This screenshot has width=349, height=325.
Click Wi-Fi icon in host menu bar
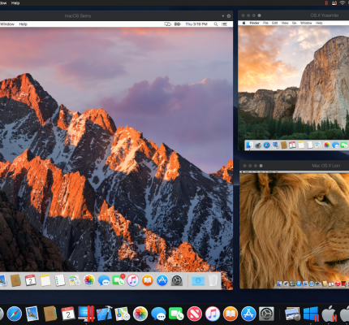tap(343, 3)
